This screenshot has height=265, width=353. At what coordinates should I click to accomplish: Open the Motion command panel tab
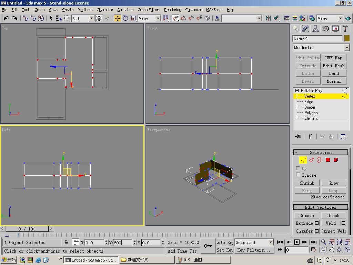pos(325,29)
